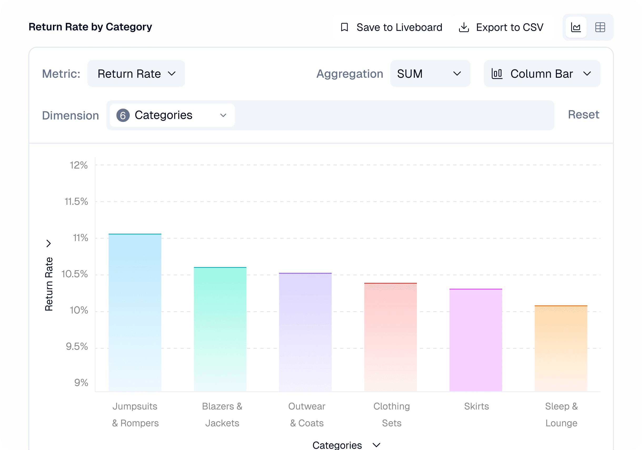Screen dimensions: 643x450
Task: Click the 11% axis tick label
Action: (80, 238)
